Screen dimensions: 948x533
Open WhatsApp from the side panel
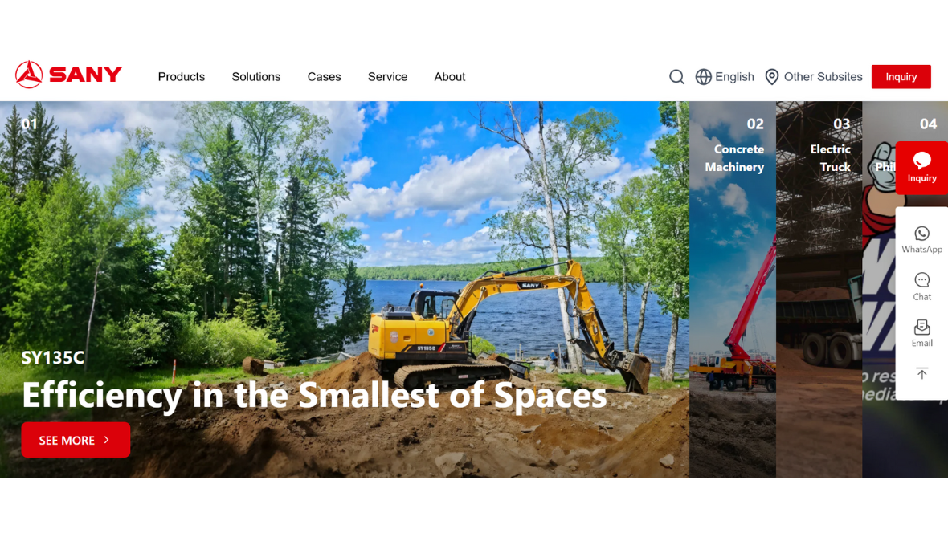click(921, 239)
